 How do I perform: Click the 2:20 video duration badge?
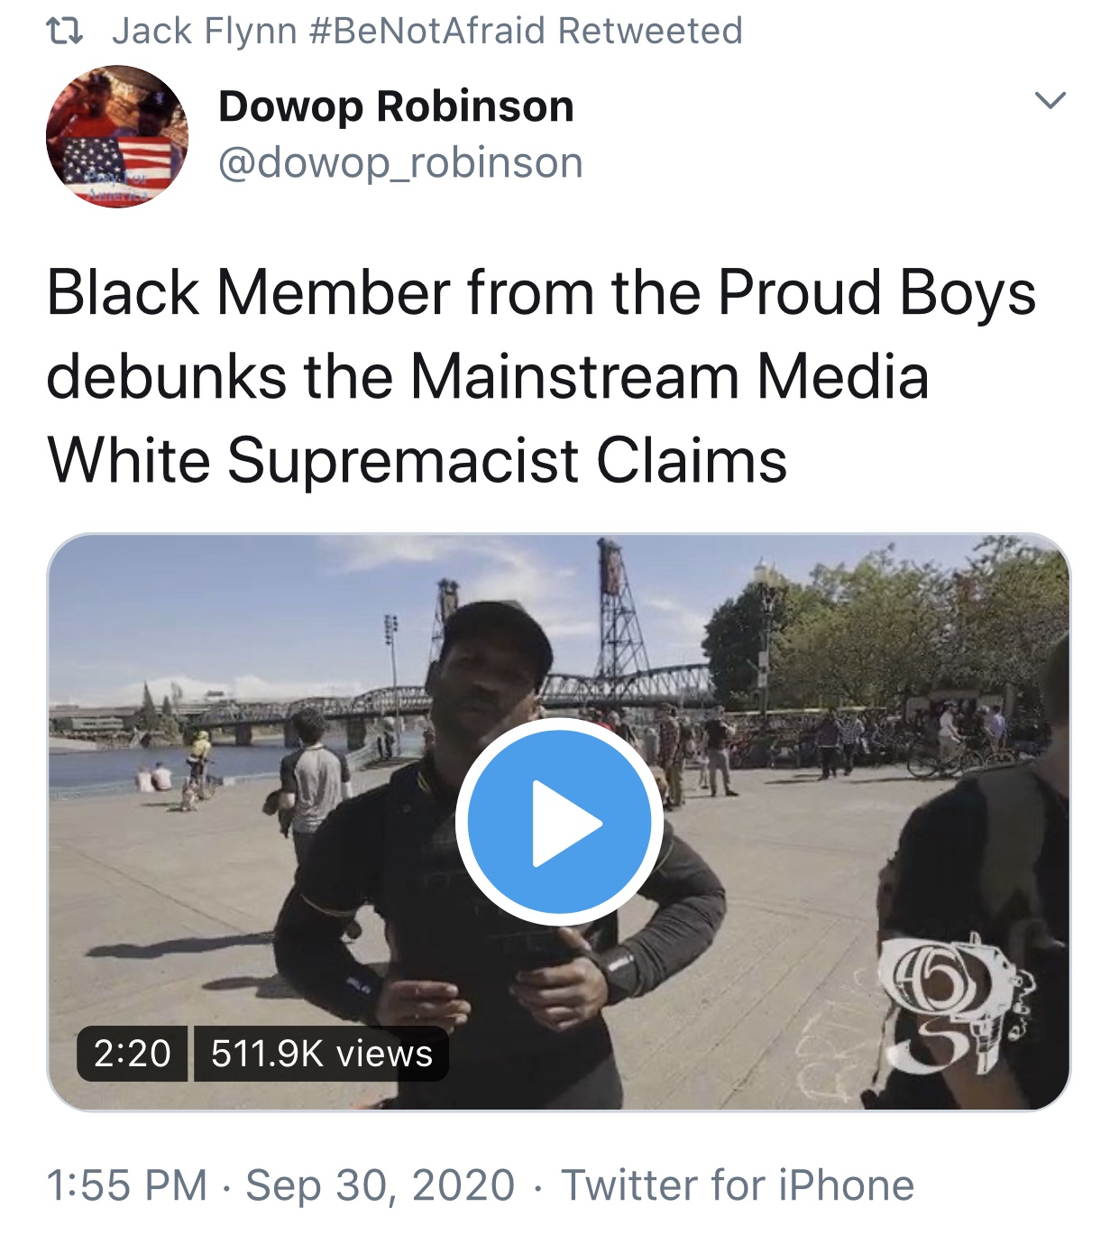(x=132, y=1053)
